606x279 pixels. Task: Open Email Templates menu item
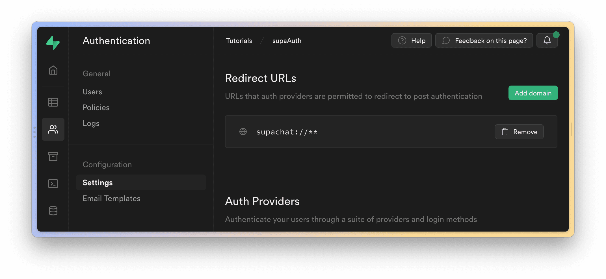click(x=111, y=199)
